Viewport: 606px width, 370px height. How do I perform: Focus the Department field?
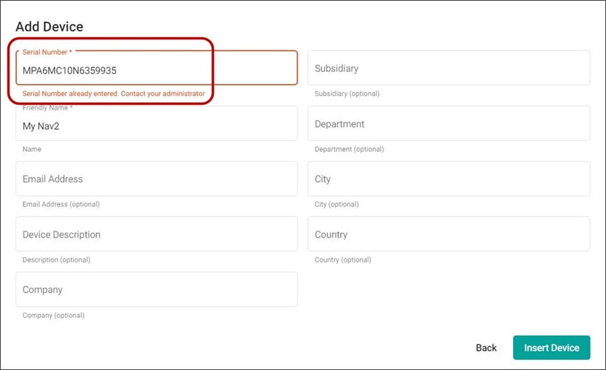pyautogui.click(x=448, y=123)
